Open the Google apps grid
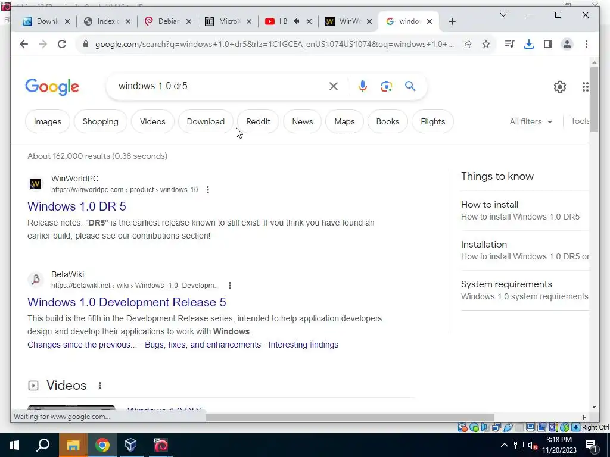This screenshot has height=457, width=610. [x=585, y=87]
